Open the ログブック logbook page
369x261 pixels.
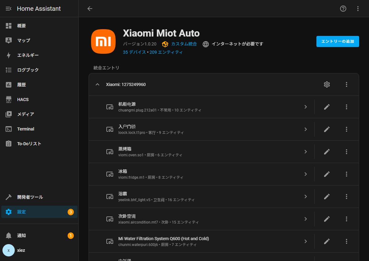point(39,70)
